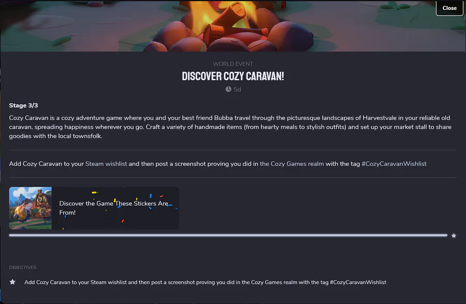The height and width of the screenshot is (304, 466).
Task: Click the clock icon beside 5d
Action: click(x=228, y=89)
